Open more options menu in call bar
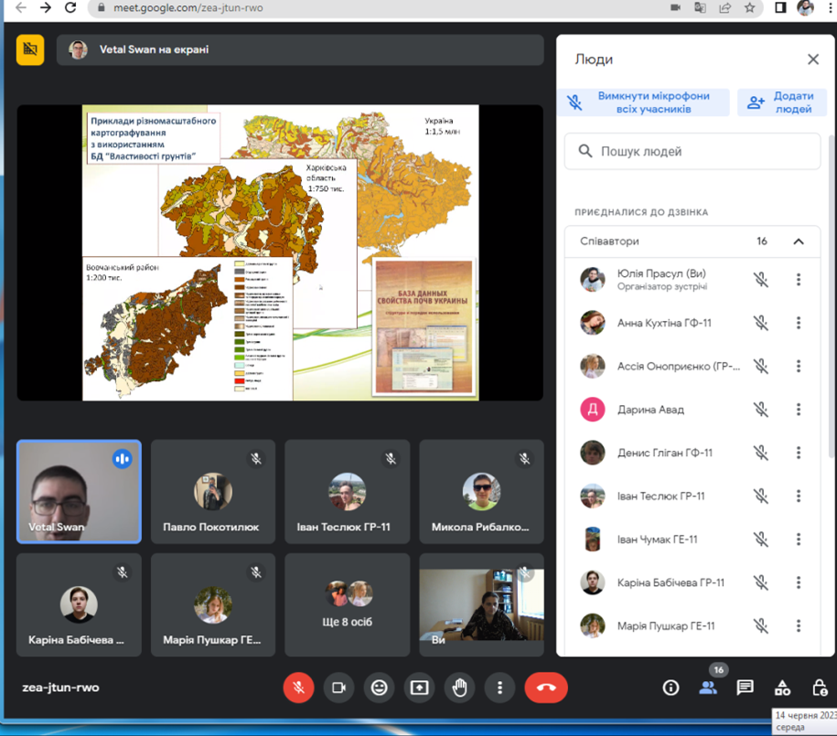 (x=499, y=688)
